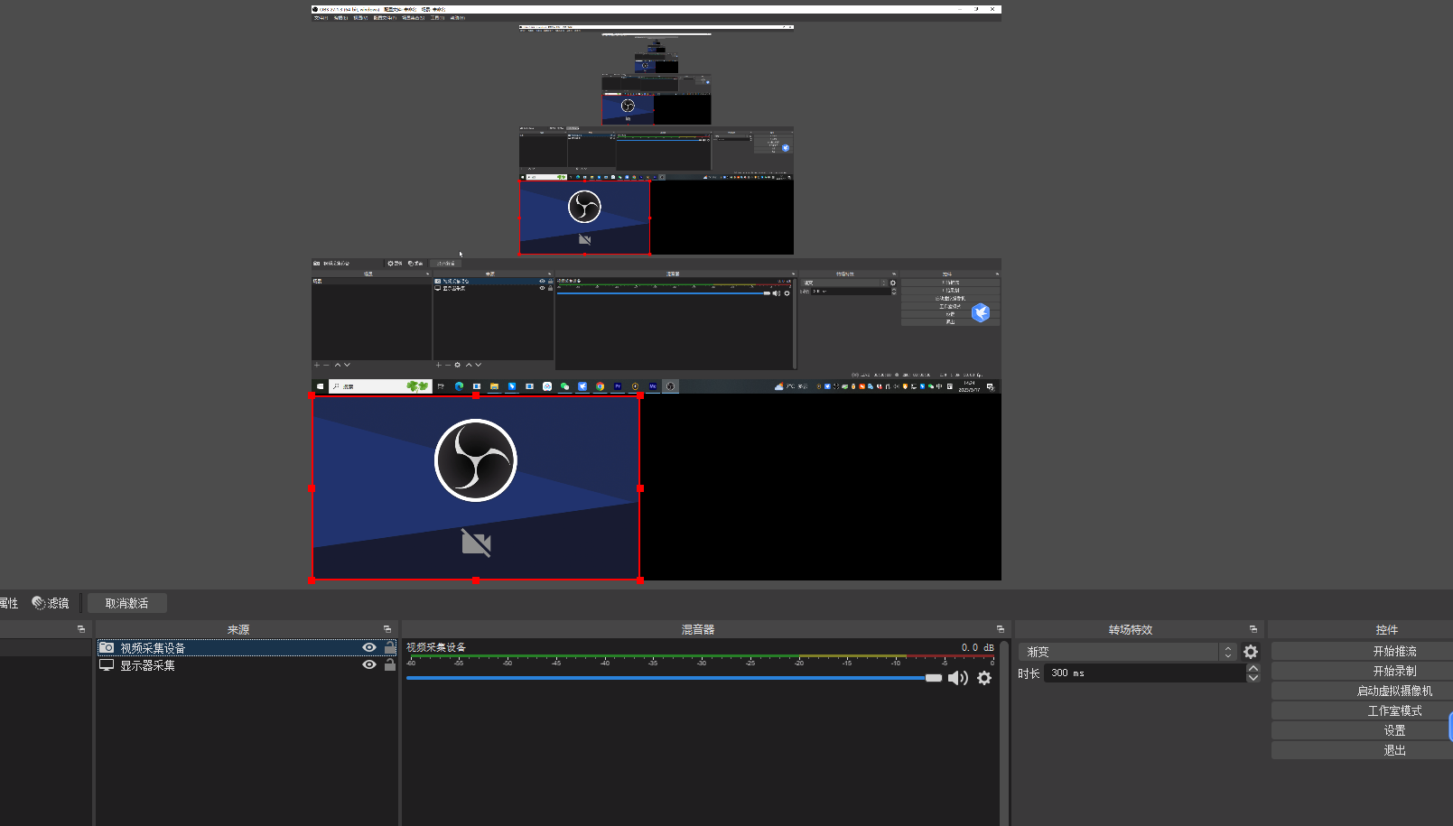Click the camera icon of 视频采集设备 source
This screenshot has width=1453, height=826.
point(107,648)
